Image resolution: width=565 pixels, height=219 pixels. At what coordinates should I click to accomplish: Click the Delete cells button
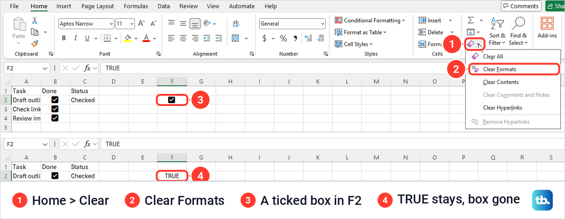pos(430,32)
